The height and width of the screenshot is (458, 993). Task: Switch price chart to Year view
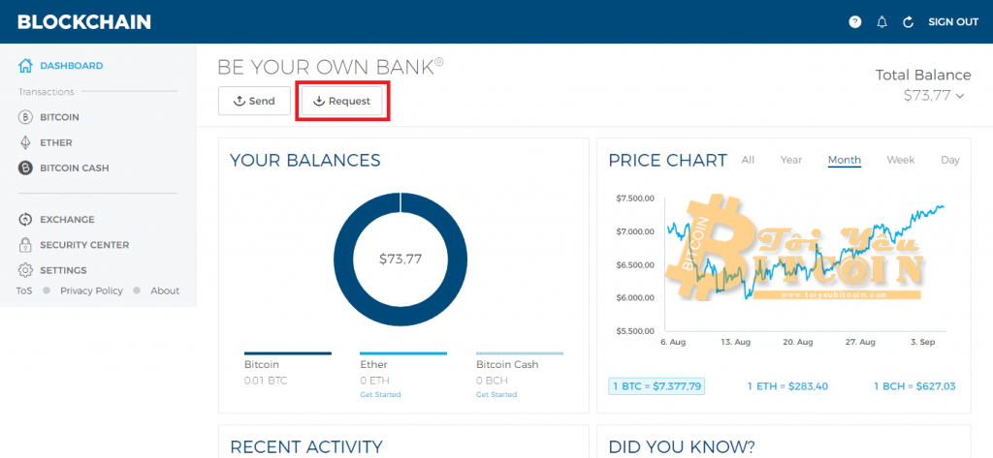[x=791, y=160]
